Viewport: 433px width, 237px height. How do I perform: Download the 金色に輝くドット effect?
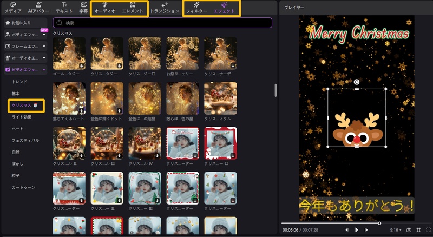(x=119, y=110)
